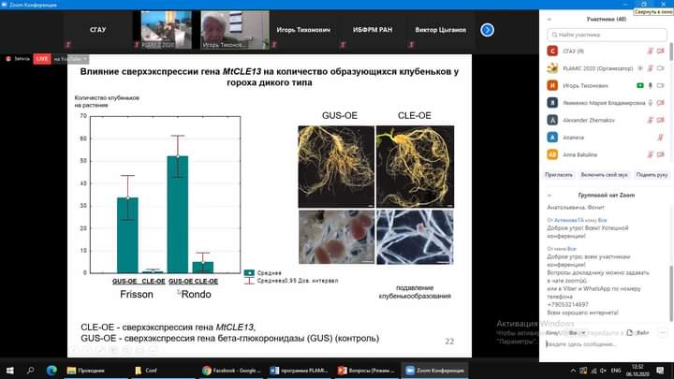Switch to Facebook Google Chrome taskbar window
Image resolution: width=674 pixels, height=379 pixels.
[231, 371]
